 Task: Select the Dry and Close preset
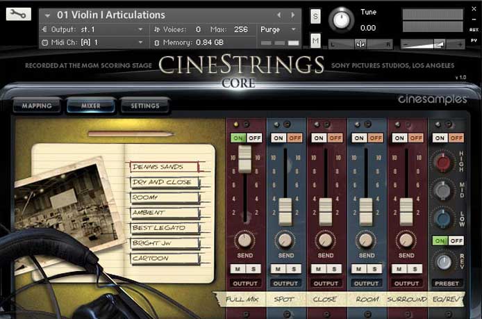(165, 182)
